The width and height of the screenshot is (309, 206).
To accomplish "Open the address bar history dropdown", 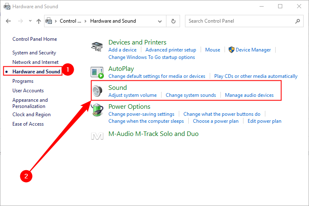I will coord(162,21).
